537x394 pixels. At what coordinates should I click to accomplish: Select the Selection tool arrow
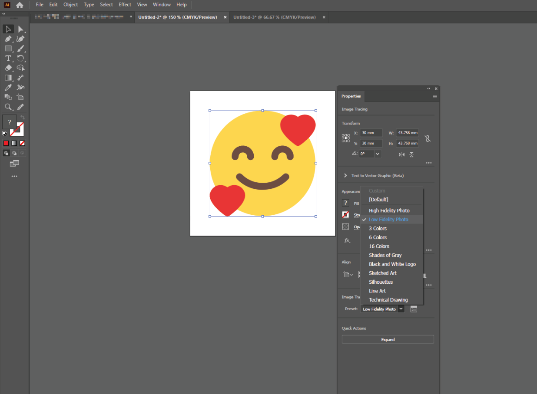[8, 29]
